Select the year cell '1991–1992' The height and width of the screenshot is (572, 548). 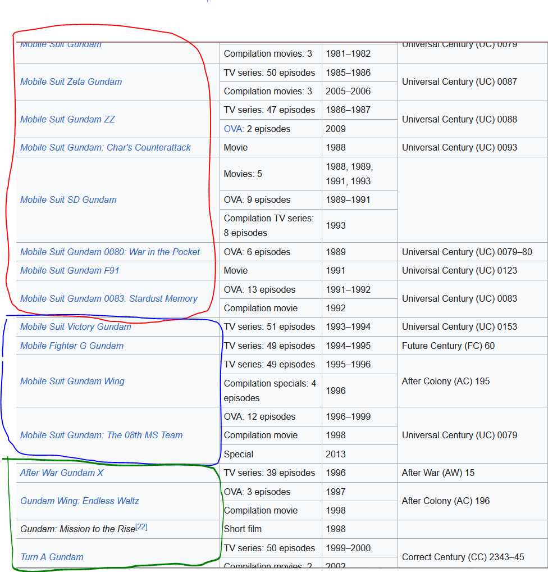(x=360, y=289)
